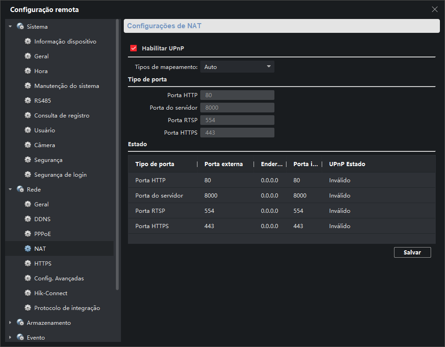
Task: Uncheck the Habilitar UPnP checkbox
Action: click(x=134, y=48)
